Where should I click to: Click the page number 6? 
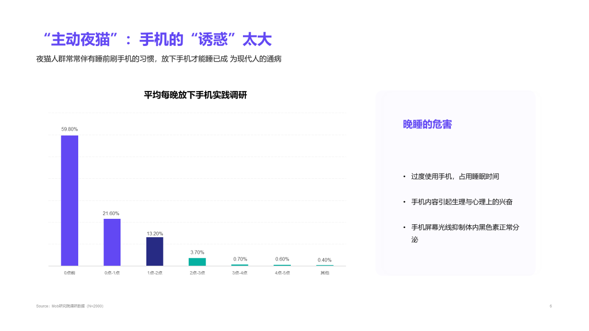551,306
